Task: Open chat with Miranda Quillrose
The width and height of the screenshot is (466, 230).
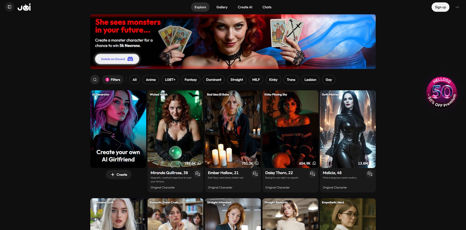Action: pos(198,174)
